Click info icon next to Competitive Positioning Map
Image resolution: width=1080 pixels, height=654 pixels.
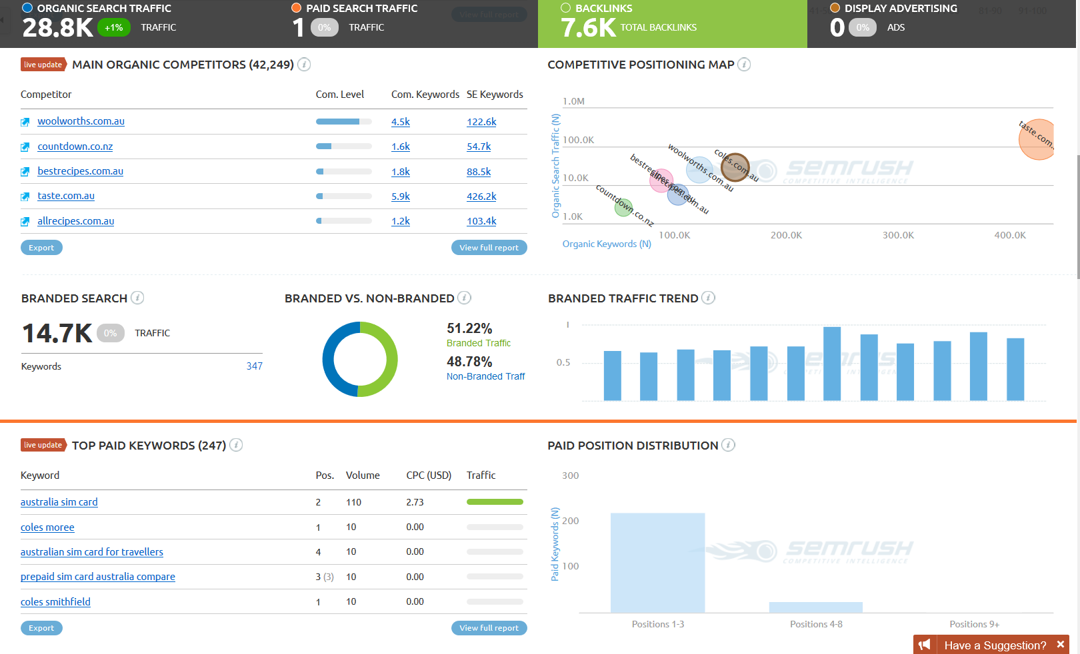tap(744, 65)
